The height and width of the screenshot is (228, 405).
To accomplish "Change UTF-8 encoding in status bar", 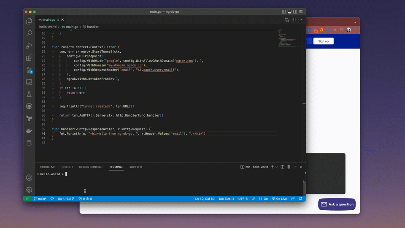I will tap(243, 198).
